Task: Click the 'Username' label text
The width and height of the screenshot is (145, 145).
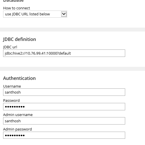Action: [x=12, y=86]
